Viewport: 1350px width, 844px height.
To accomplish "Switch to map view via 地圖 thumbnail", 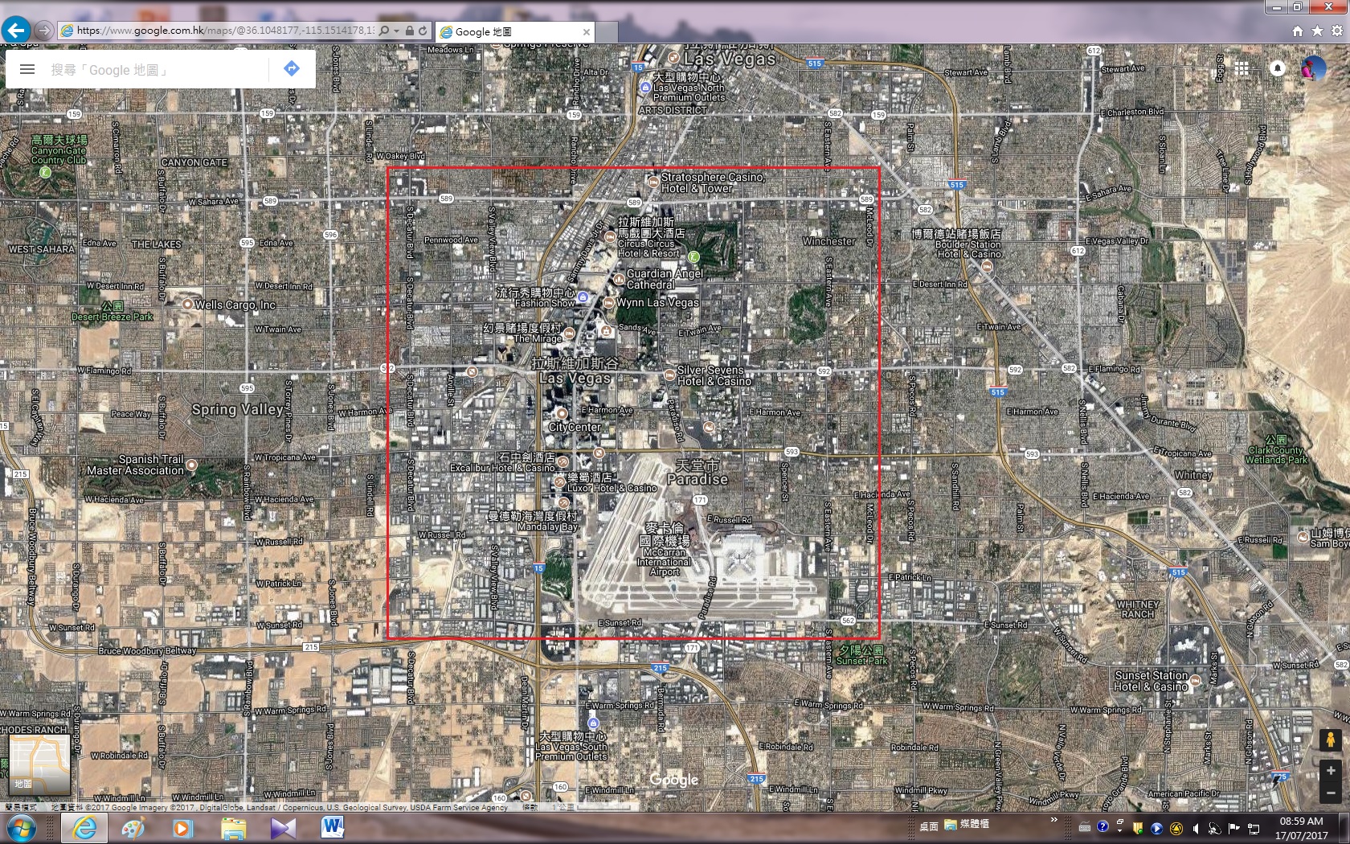I will click(x=39, y=764).
